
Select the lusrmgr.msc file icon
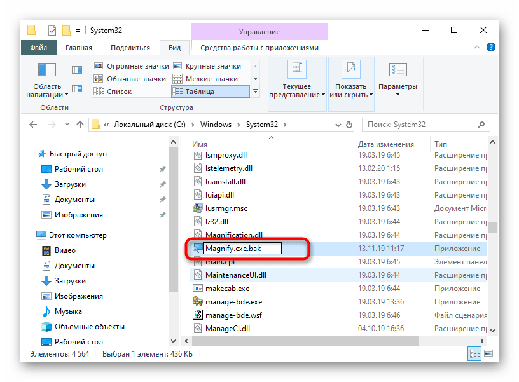198,208
